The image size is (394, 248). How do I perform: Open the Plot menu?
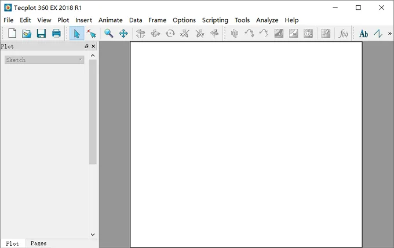pyautogui.click(x=63, y=20)
